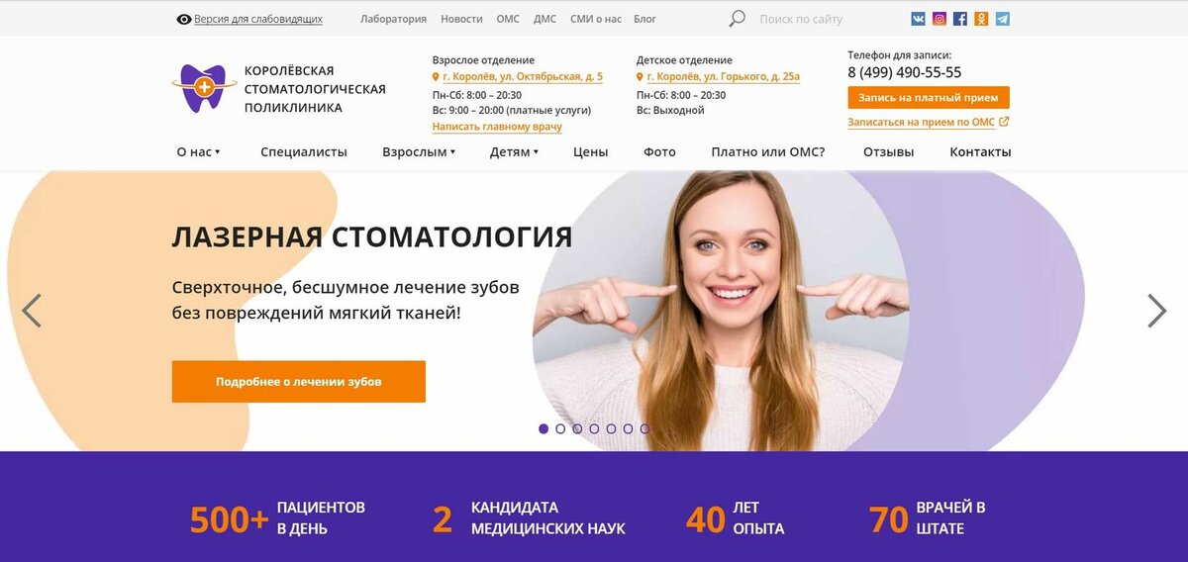This screenshot has width=1188, height=562.
Task: Click «Запись на платный прием» button
Action: 929,97
